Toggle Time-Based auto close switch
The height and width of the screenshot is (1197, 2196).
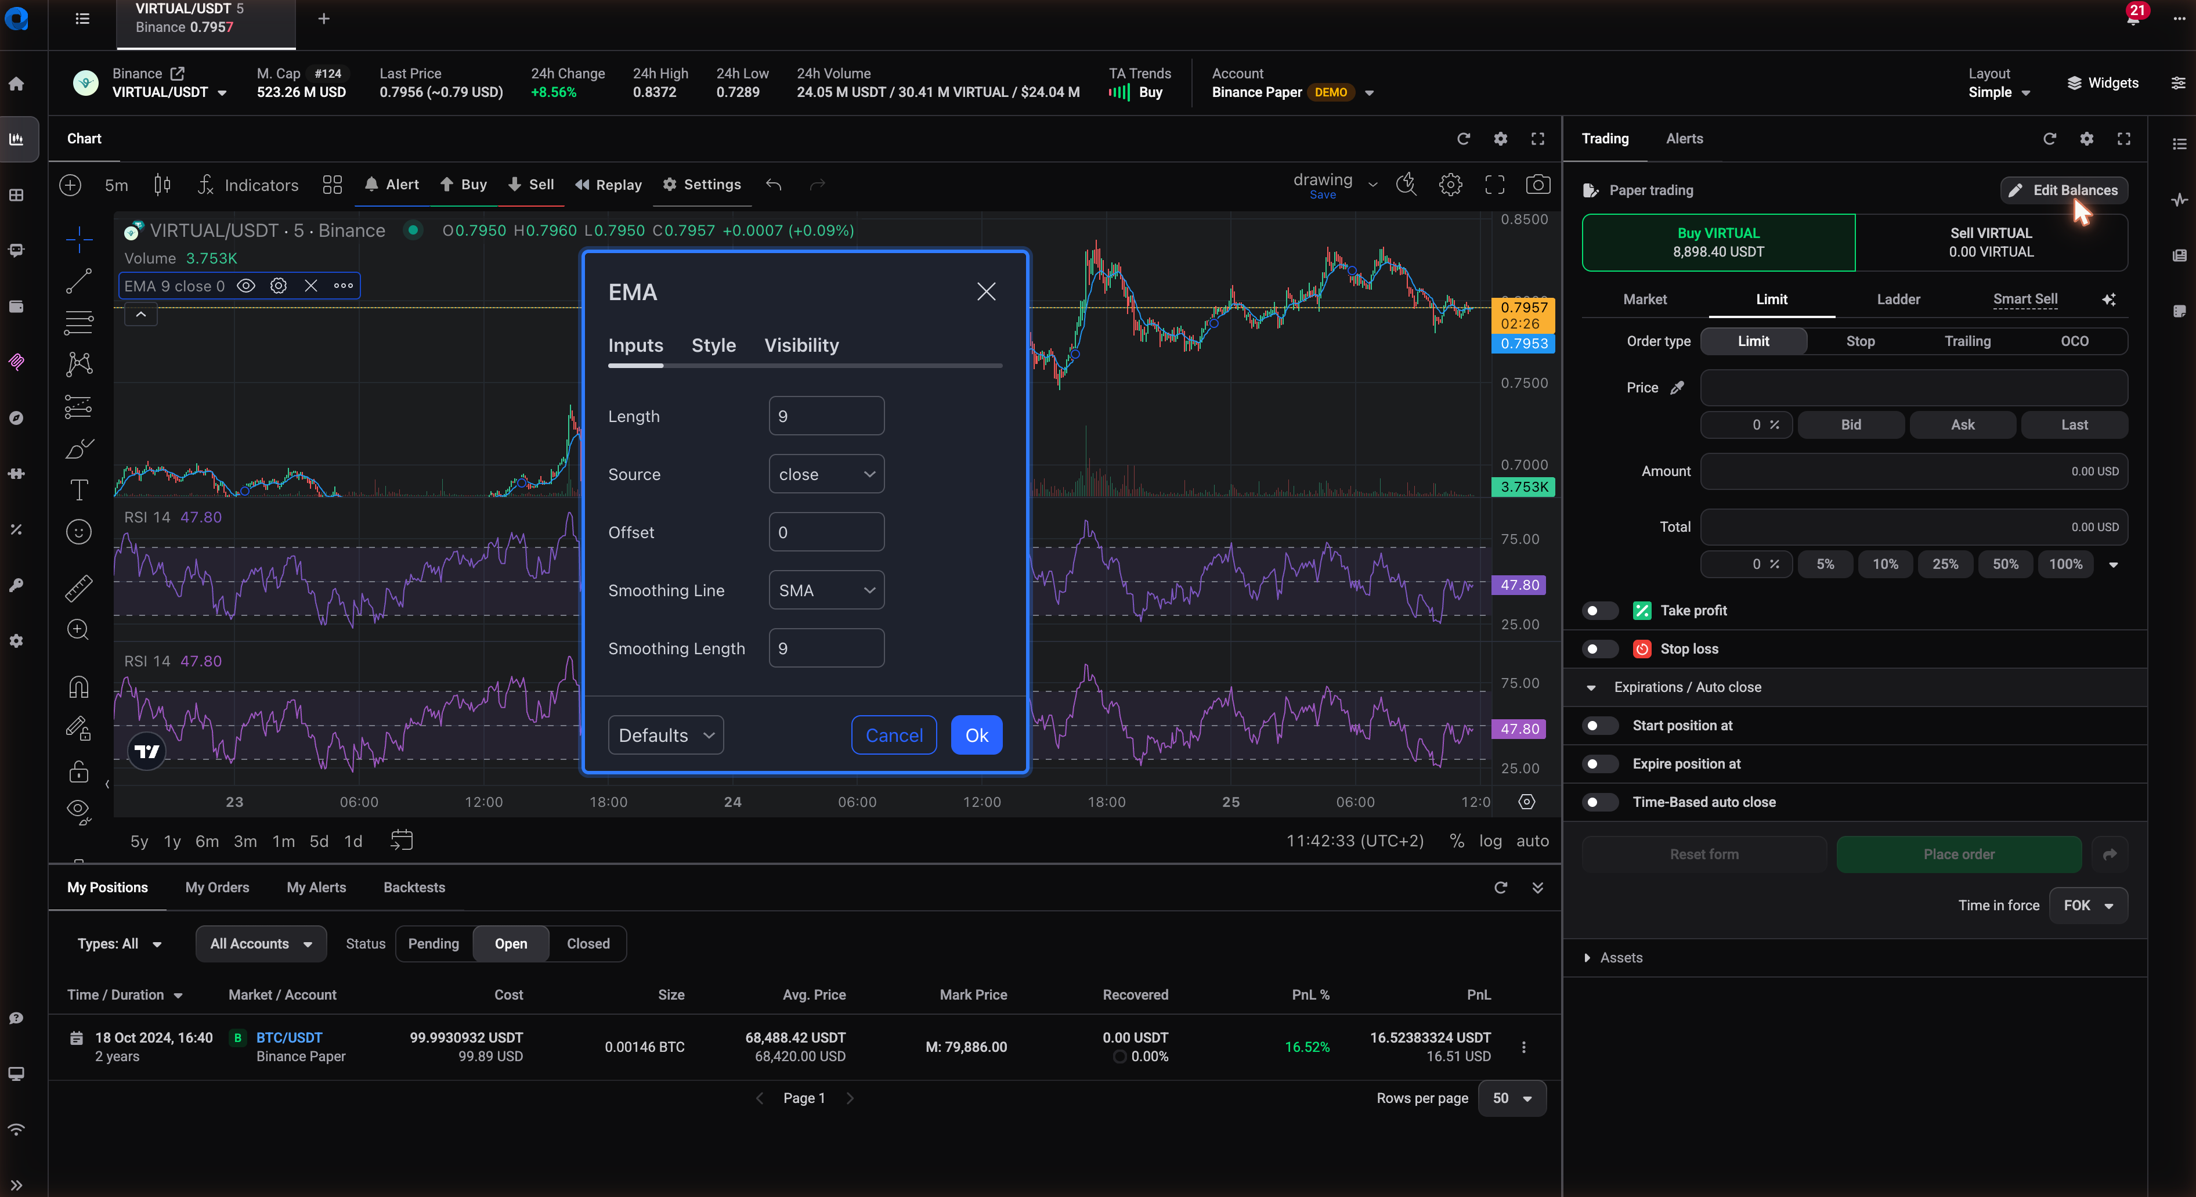(1600, 802)
